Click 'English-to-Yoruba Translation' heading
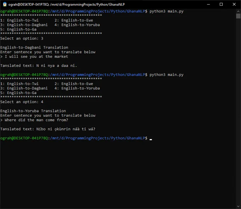Image resolution: width=241 pixels, height=209 pixels. coord(33,111)
